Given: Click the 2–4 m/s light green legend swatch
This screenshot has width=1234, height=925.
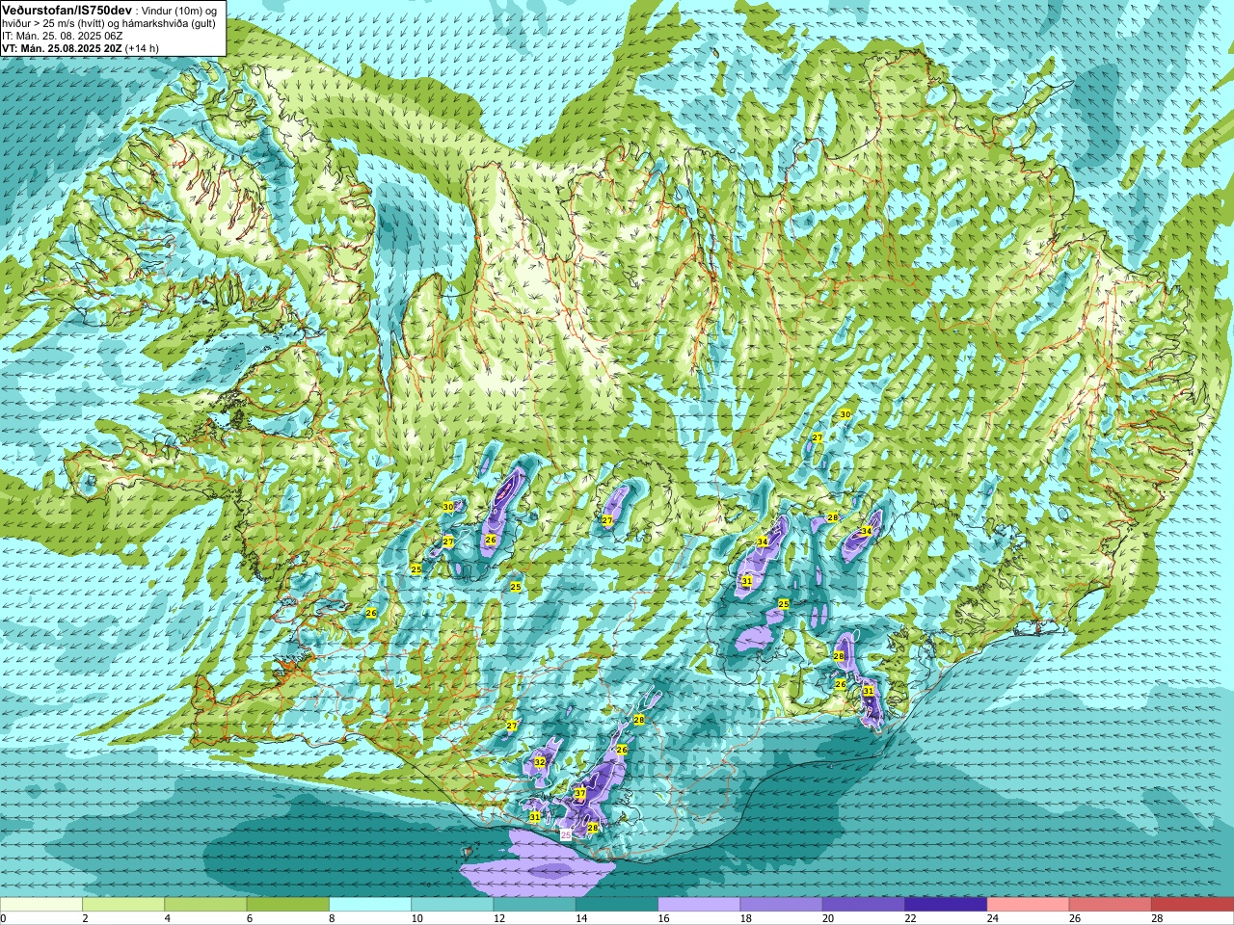Looking at the screenshot, I should pyautogui.click(x=123, y=905).
